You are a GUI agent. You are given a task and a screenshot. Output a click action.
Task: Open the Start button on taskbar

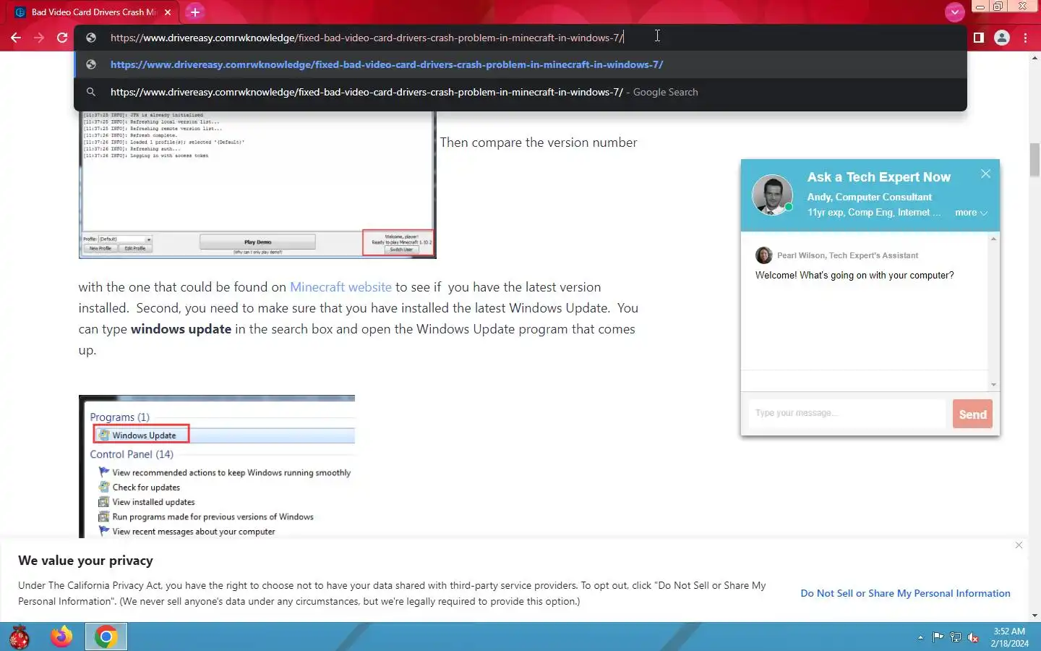click(20, 637)
